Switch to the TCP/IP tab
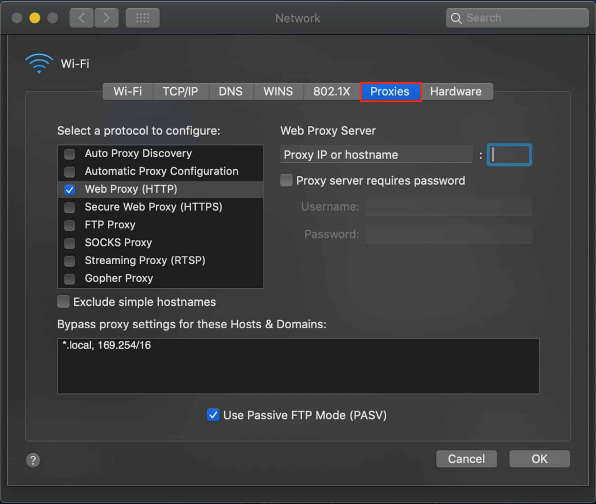596x504 pixels. click(181, 91)
